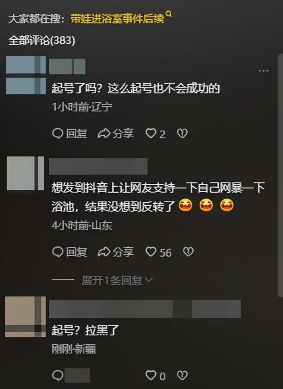Open trending search 带娃进浴室事件后续
283x389 pixels.
pos(117,19)
